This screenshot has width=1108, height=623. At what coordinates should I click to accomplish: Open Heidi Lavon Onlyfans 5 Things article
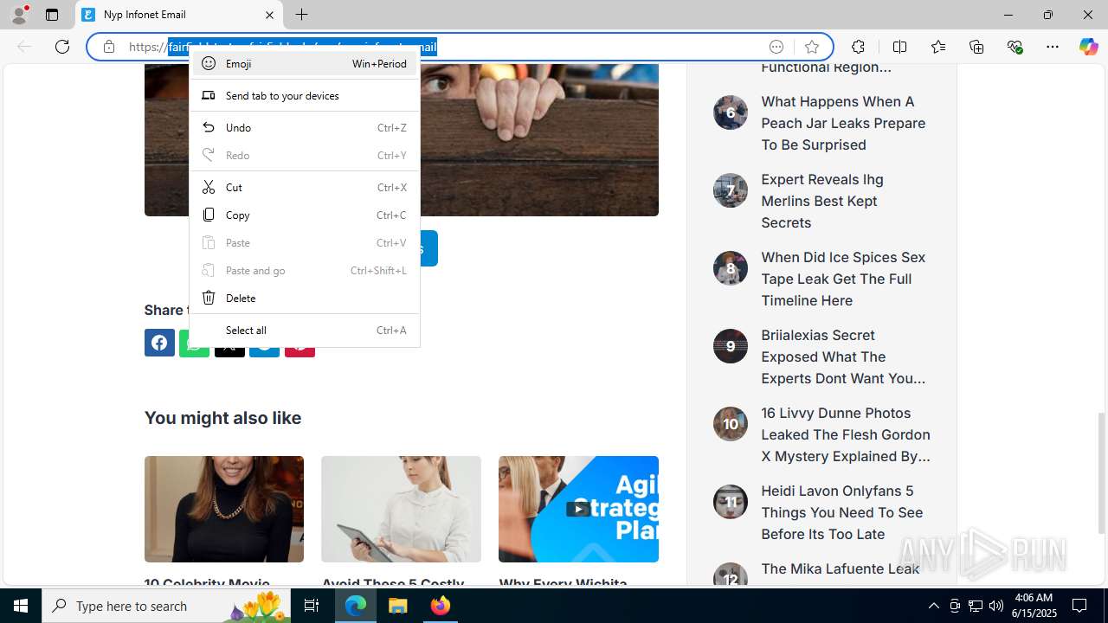pos(842,512)
